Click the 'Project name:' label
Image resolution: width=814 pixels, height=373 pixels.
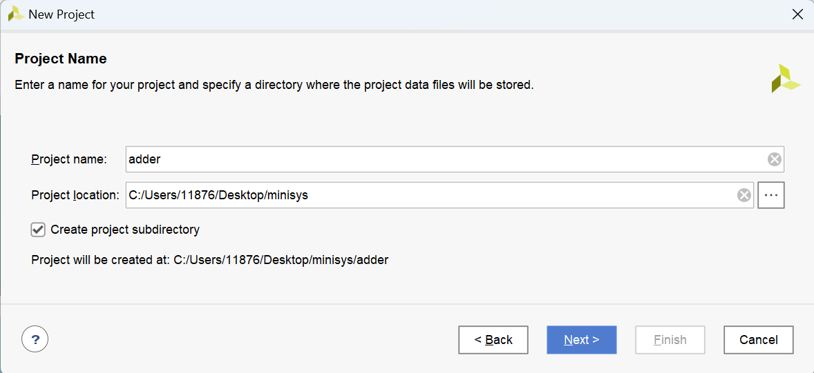69,159
